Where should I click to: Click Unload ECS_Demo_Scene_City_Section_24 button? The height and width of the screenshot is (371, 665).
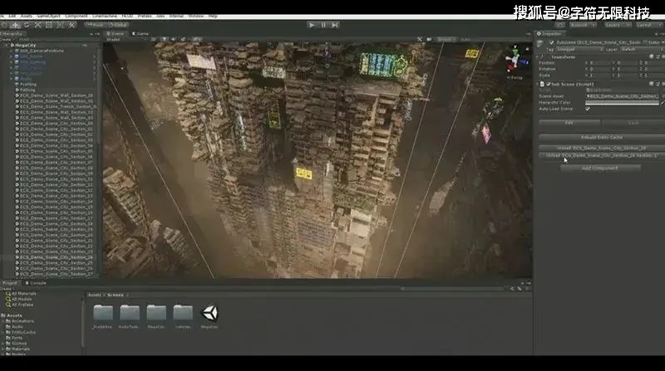602,149
